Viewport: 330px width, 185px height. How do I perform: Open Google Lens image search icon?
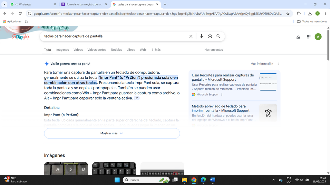[x=210, y=36]
